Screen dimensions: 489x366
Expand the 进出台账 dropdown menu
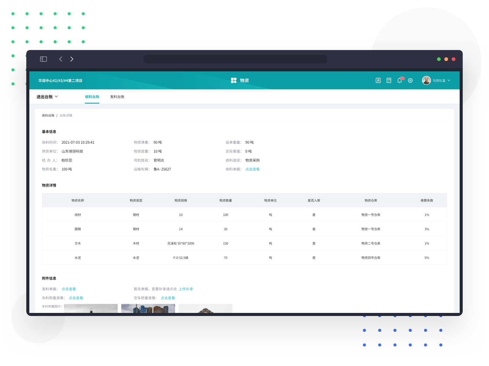point(47,97)
